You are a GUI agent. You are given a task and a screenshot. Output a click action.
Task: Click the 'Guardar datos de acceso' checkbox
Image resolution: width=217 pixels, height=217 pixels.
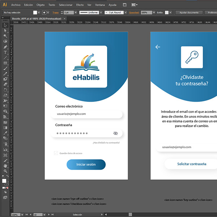(x=56, y=153)
